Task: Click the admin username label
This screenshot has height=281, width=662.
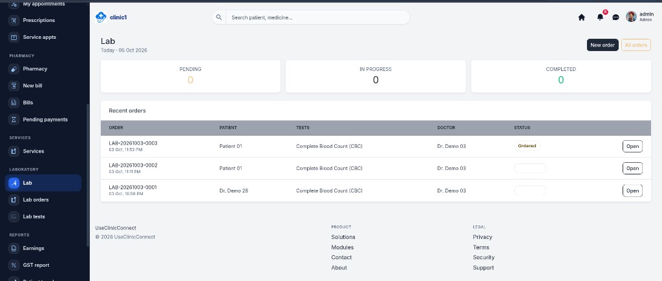Action: pyautogui.click(x=646, y=14)
